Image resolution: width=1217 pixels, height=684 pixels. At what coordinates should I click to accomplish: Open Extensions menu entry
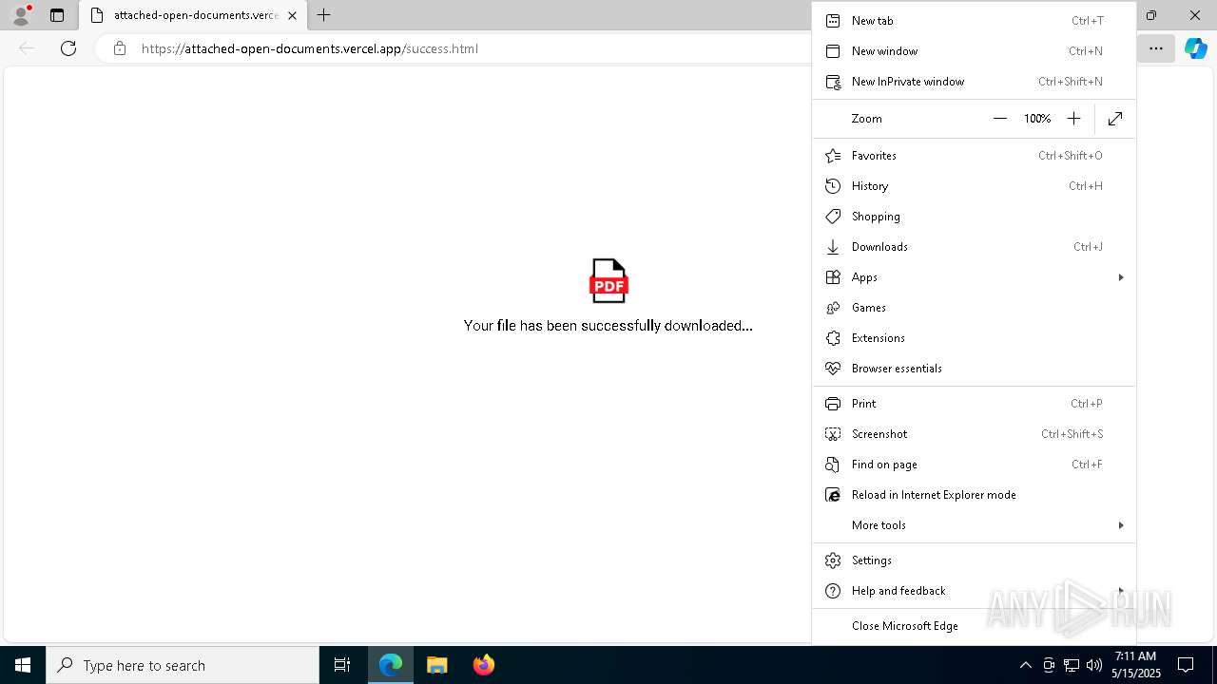point(974,338)
